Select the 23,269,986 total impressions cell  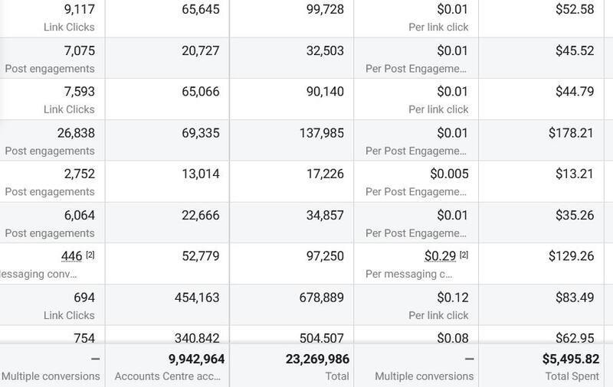point(292,366)
